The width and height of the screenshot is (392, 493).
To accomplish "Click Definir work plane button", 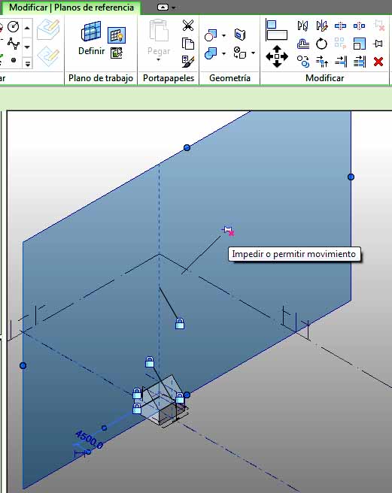I will [91, 38].
